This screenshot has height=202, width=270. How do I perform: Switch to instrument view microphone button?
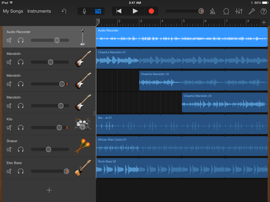pyautogui.click(x=84, y=11)
